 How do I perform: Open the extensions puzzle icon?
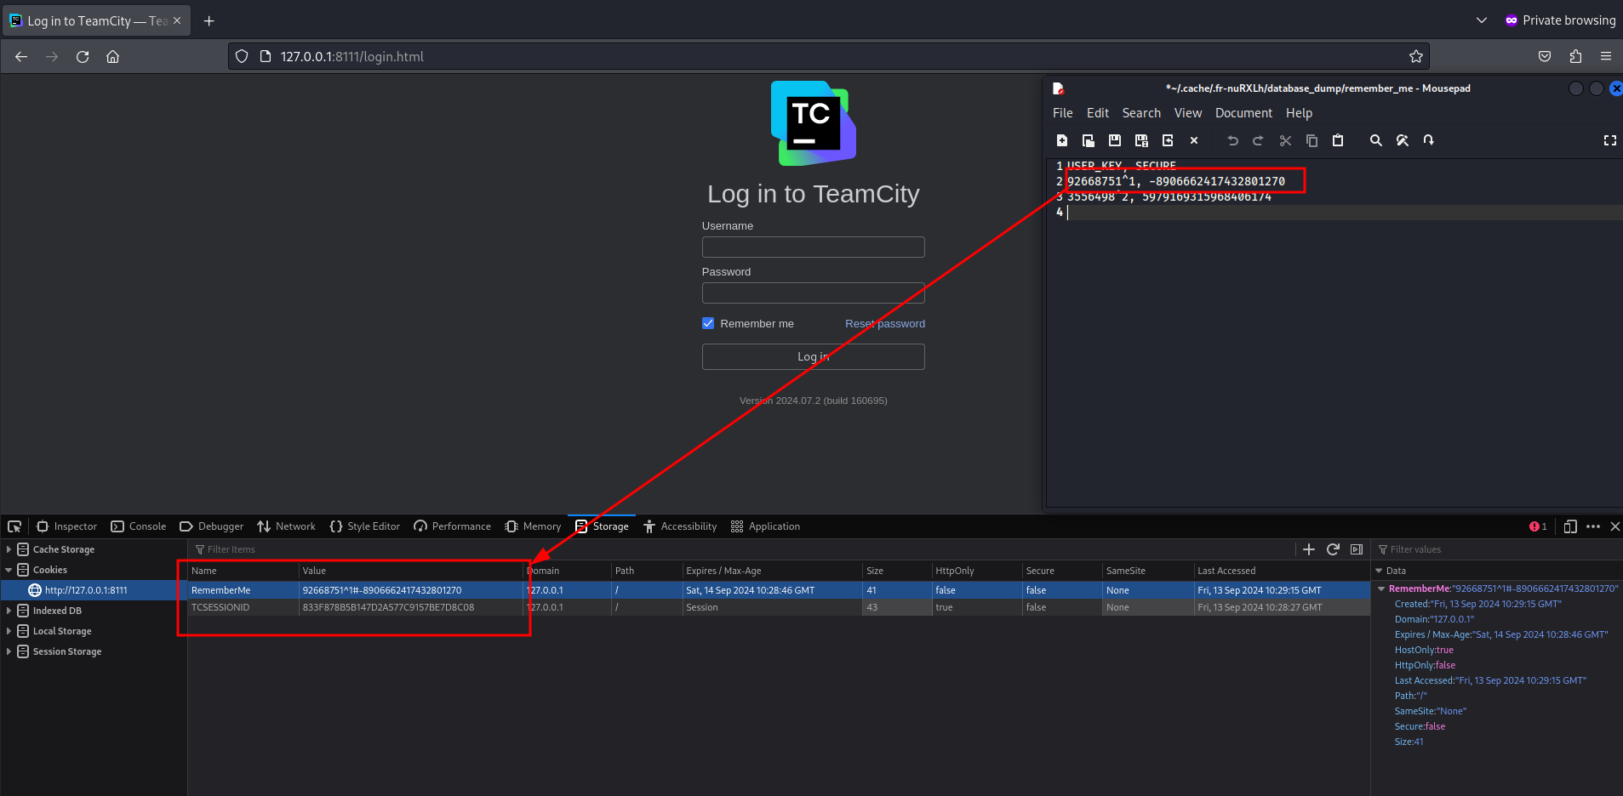pyautogui.click(x=1575, y=57)
